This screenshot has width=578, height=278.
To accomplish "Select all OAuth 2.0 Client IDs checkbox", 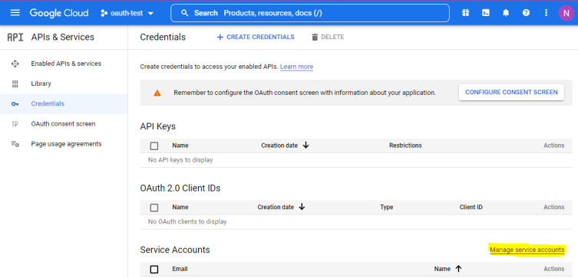I will 154,208.
